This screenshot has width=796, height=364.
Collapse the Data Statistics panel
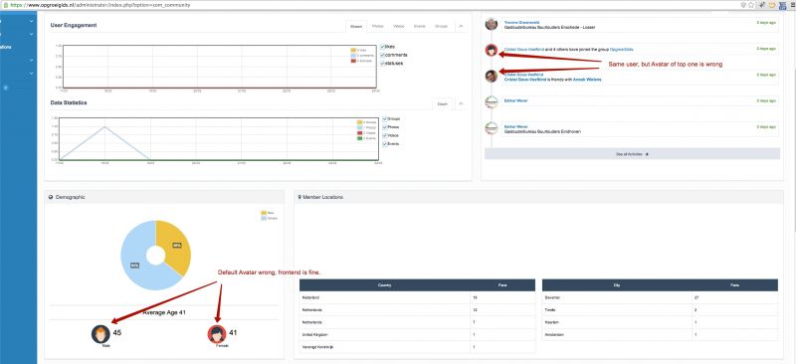coord(461,103)
